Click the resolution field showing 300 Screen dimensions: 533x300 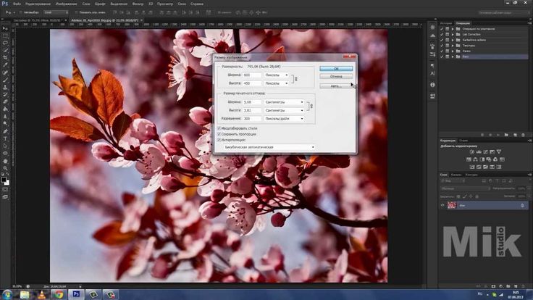[252, 119]
